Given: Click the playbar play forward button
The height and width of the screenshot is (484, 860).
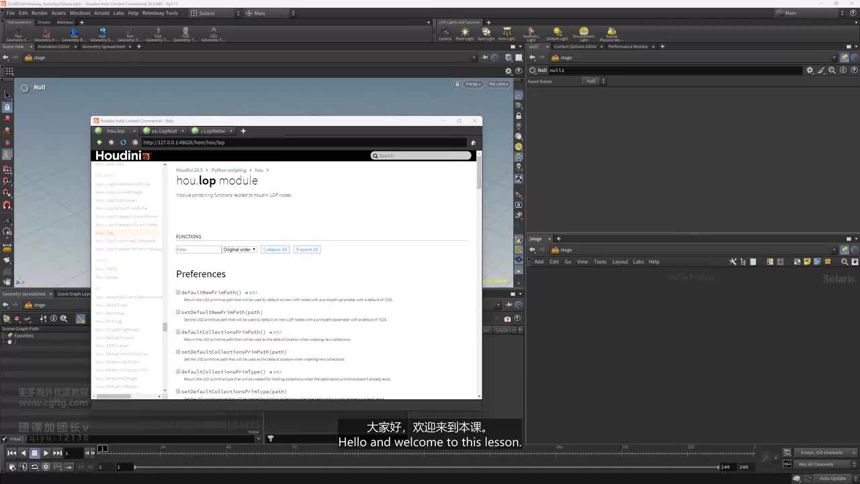Looking at the screenshot, I should pyautogui.click(x=46, y=453).
